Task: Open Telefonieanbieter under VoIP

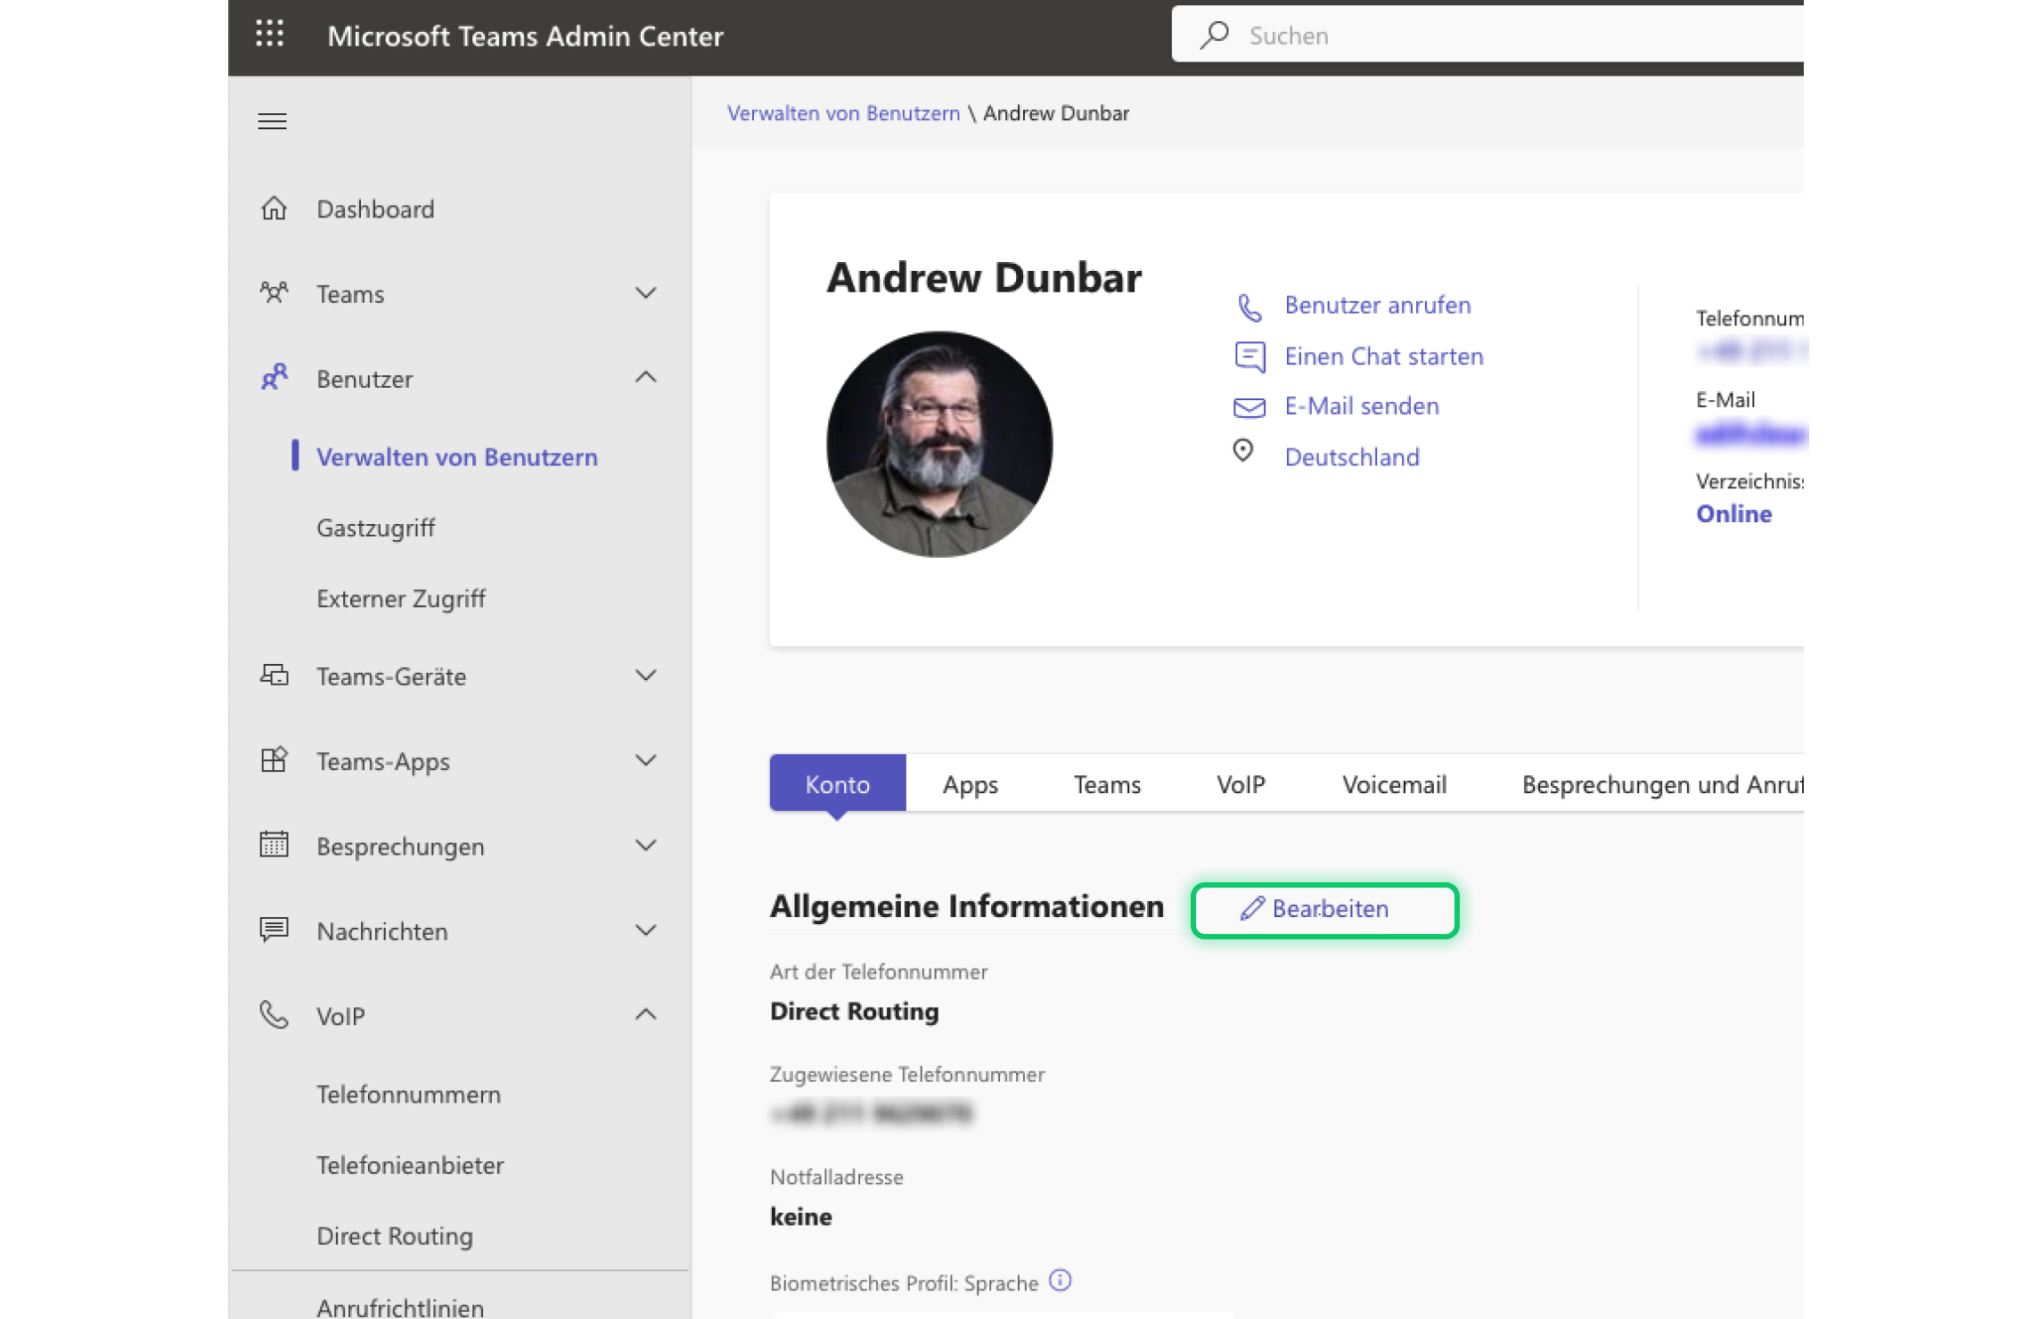Action: coord(410,1165)
